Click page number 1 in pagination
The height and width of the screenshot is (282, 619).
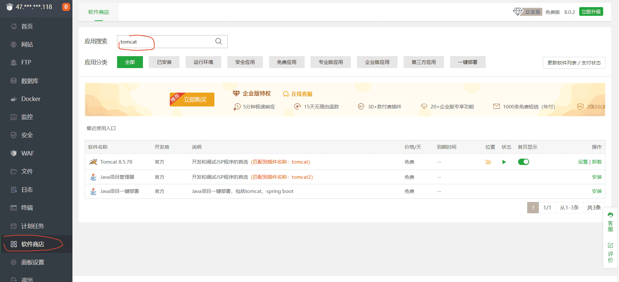coord(533,208)
